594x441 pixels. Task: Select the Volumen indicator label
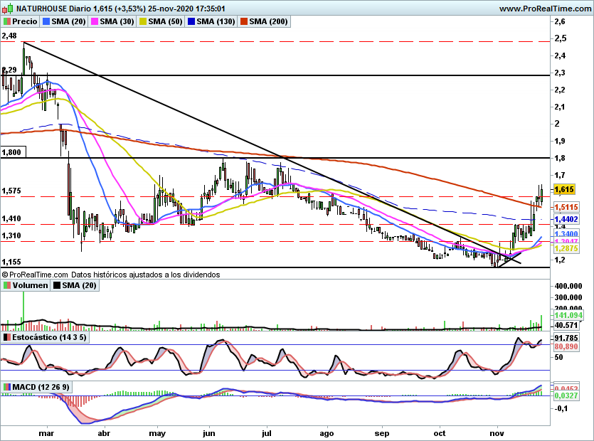click(x=31, y=285)
